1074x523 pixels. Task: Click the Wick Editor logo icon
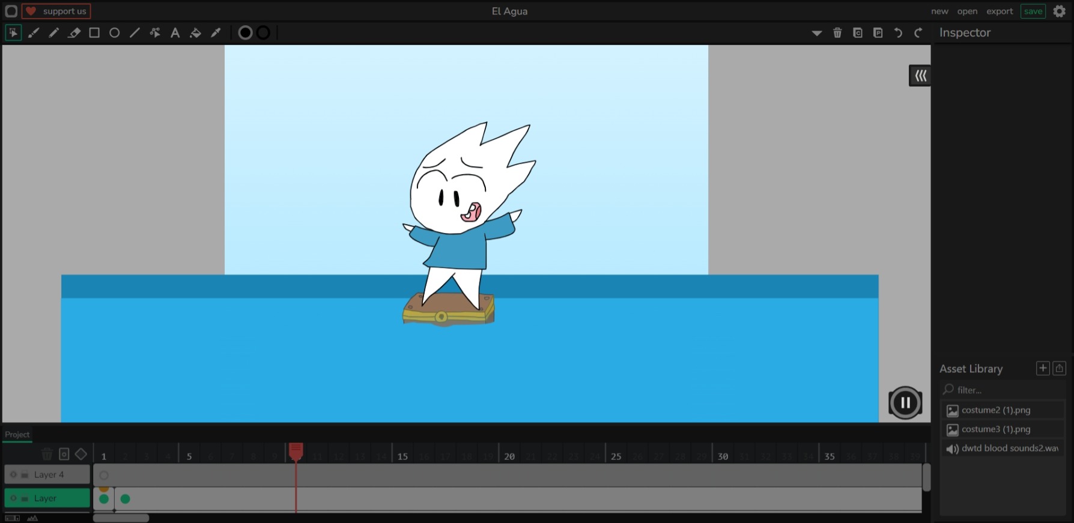point(11,11)
